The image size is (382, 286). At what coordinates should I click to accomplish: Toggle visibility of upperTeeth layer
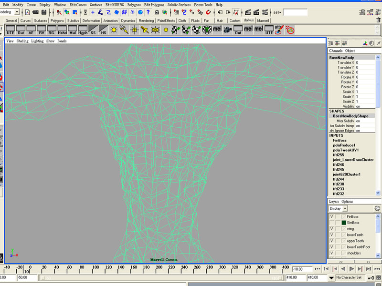click(x=331, y=241)
